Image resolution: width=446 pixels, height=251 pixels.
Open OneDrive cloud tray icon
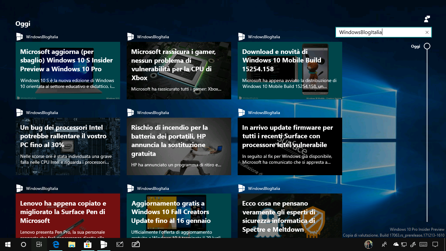[x=396, y=244]
